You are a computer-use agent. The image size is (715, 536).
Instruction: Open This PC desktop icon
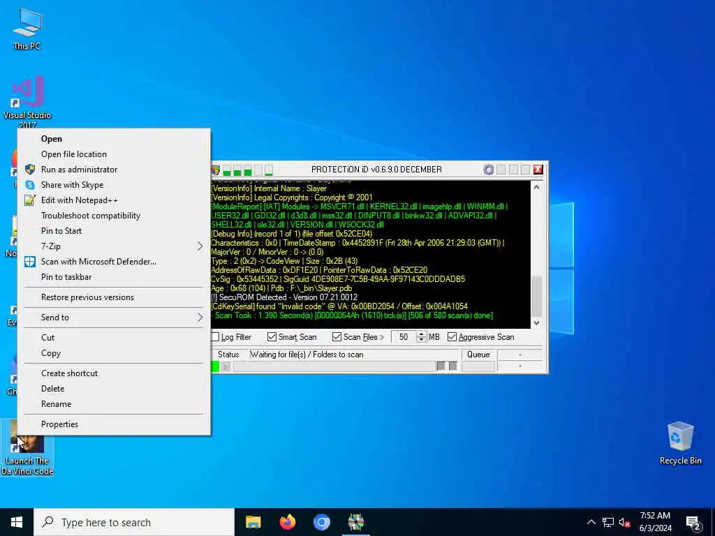(27, 29)
